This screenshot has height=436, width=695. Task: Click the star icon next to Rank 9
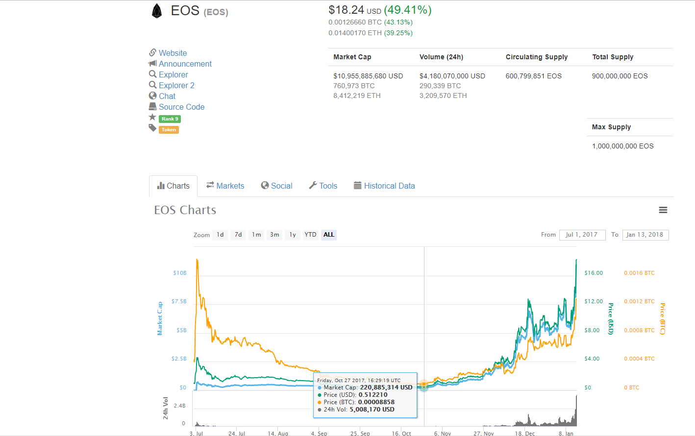pos(152,117)
